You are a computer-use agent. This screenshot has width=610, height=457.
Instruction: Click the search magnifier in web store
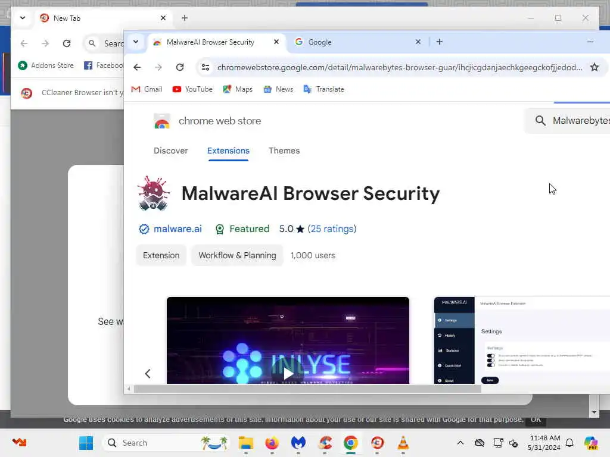click(x=540, y=120)
